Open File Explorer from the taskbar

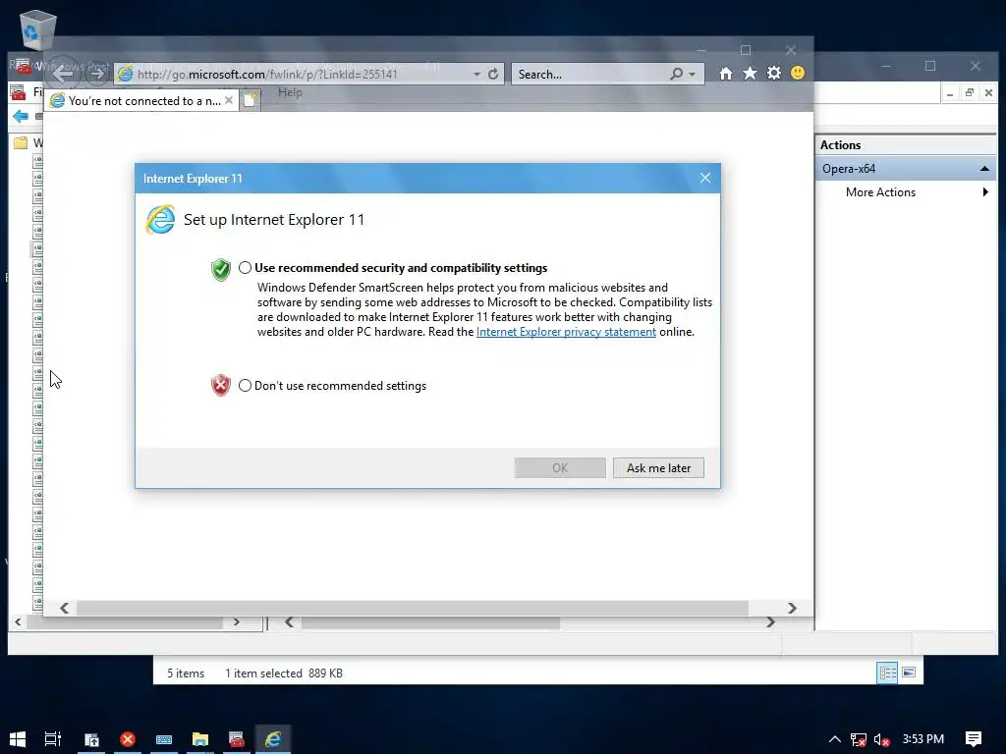coord(200,739)
